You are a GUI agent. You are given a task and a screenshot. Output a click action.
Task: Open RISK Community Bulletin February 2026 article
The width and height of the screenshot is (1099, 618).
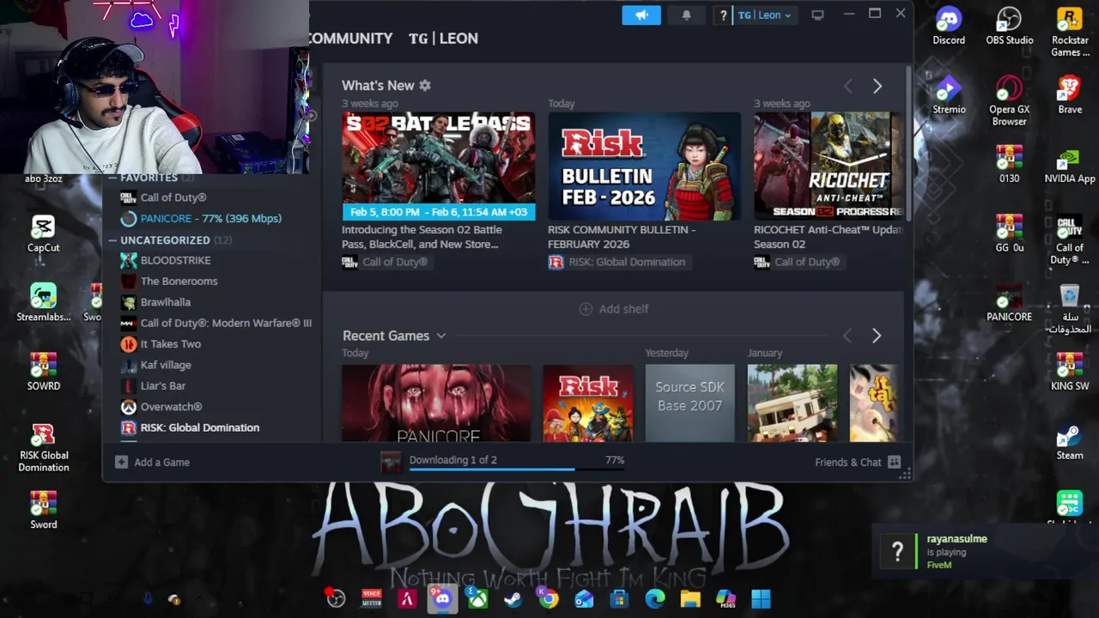622,237
